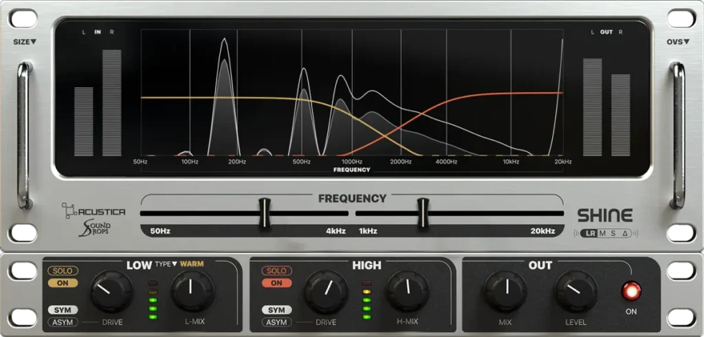Screen dimensions: 704x337
Task: Select S side processing mode
Action: pyautogui.click(x=613, y=233)
